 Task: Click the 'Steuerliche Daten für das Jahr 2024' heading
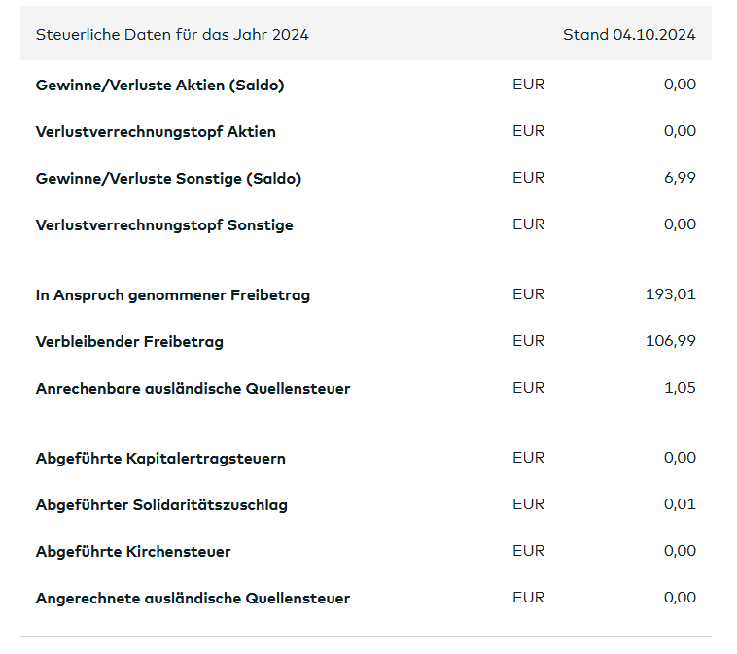click(172, 35)
